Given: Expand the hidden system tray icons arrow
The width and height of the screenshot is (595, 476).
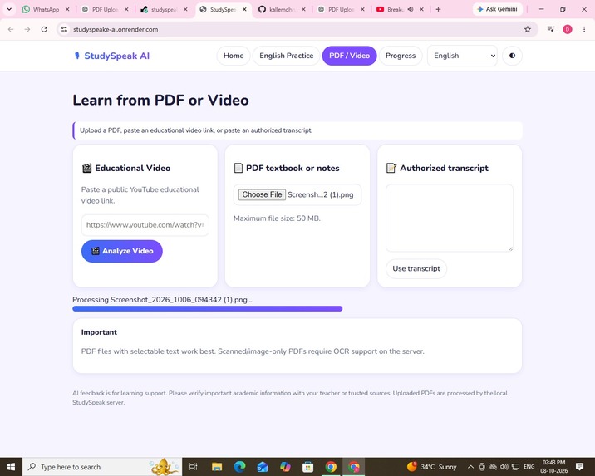Looking at the screenshot, I should pyautogui.click(x=470, y=467).
